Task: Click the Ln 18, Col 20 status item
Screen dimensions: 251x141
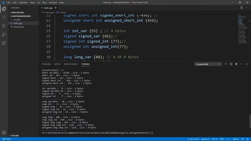Action: click(x=193, y=139)
